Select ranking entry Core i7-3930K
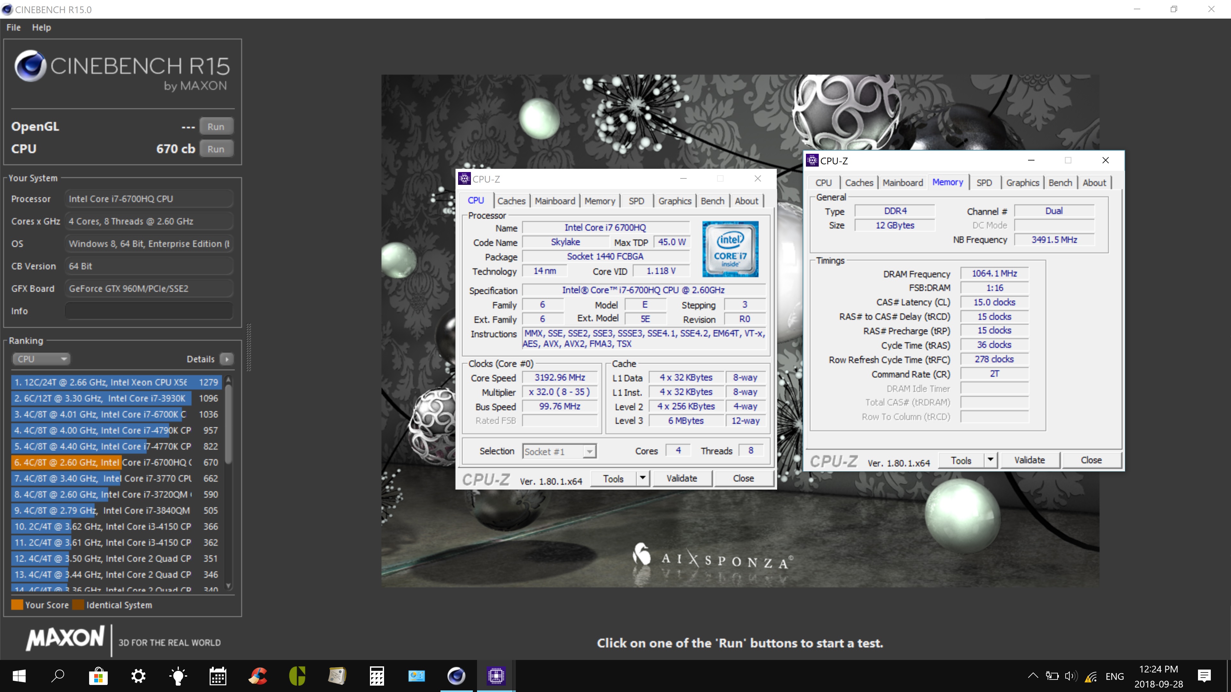 pos(116,398)
